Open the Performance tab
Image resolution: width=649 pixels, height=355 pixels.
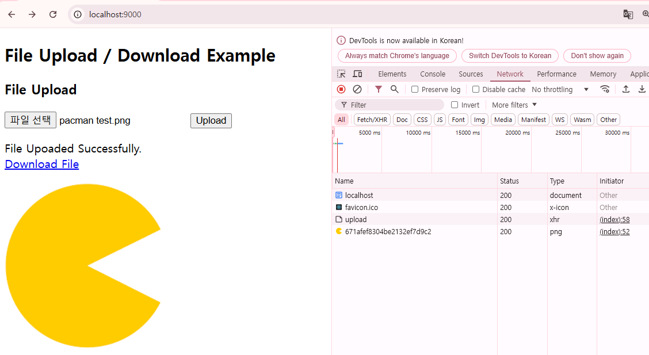coord(556,74)
